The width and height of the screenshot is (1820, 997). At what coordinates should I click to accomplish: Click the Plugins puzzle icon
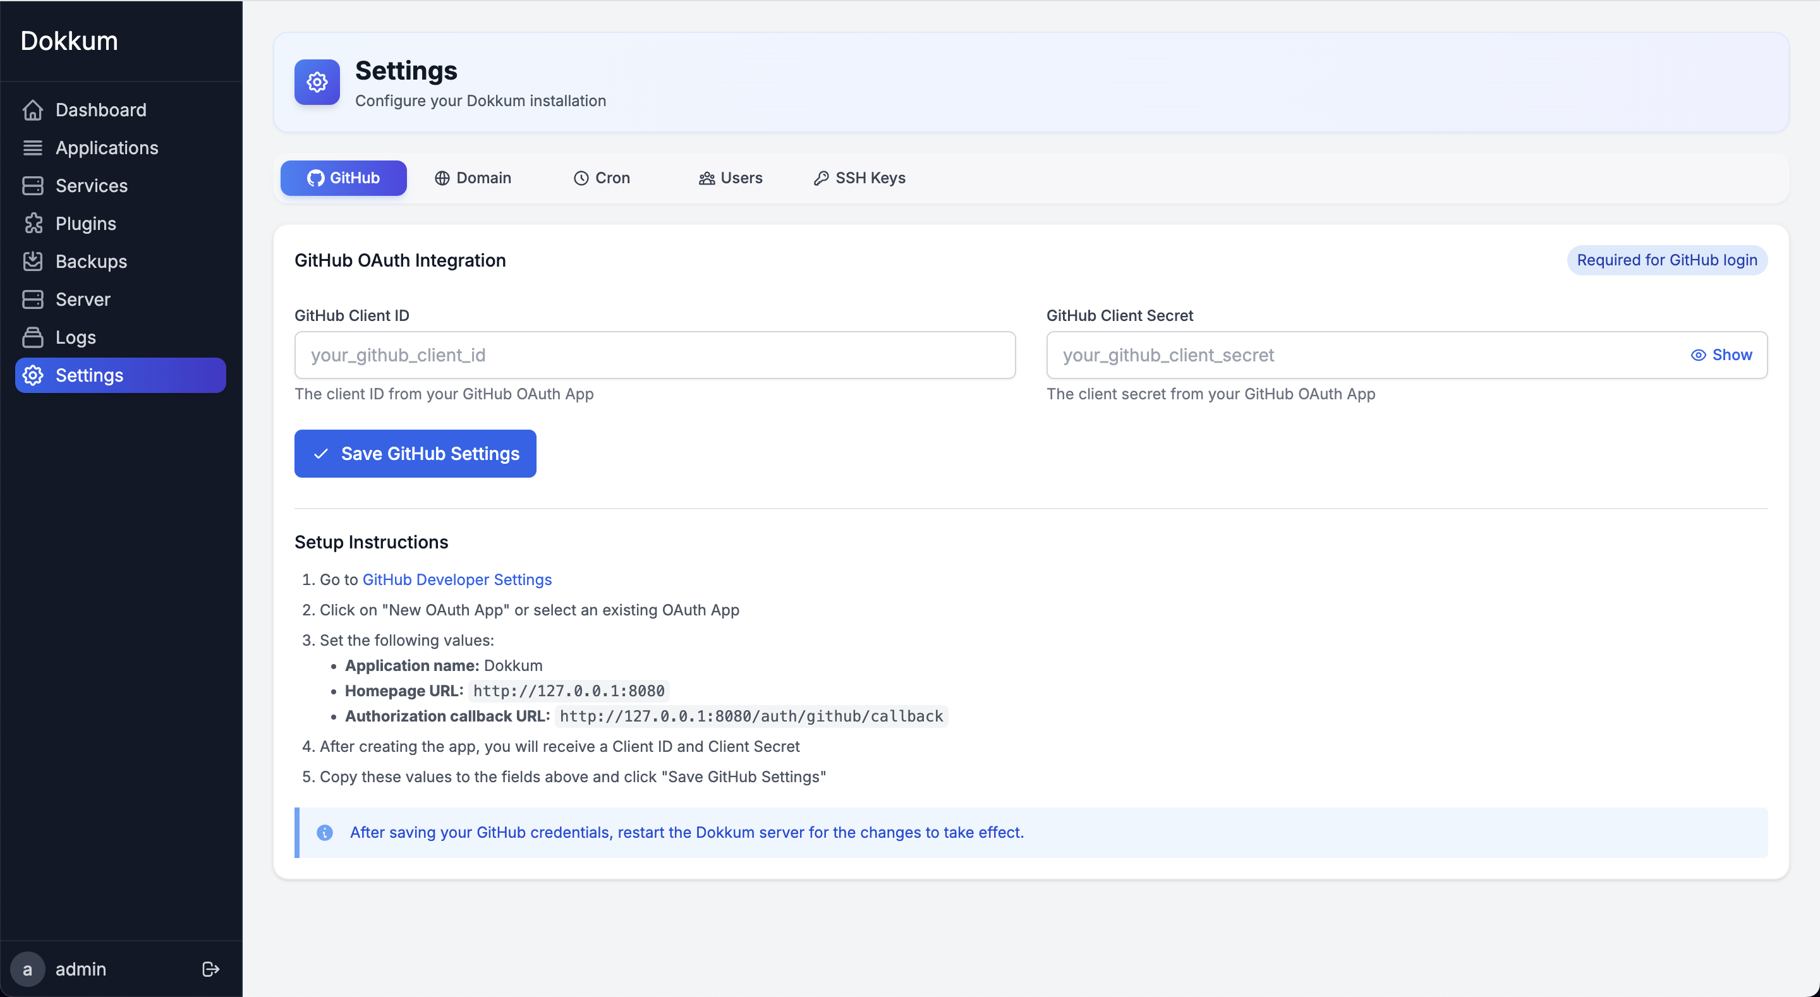[x=33, y=223]
